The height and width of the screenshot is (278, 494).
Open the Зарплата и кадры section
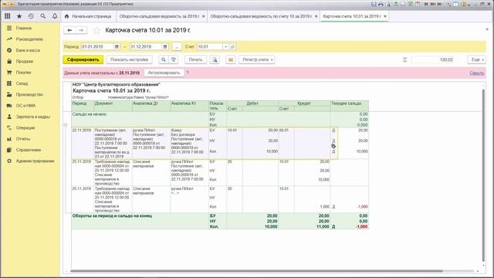pyautogui.click(x=33, y=117)
